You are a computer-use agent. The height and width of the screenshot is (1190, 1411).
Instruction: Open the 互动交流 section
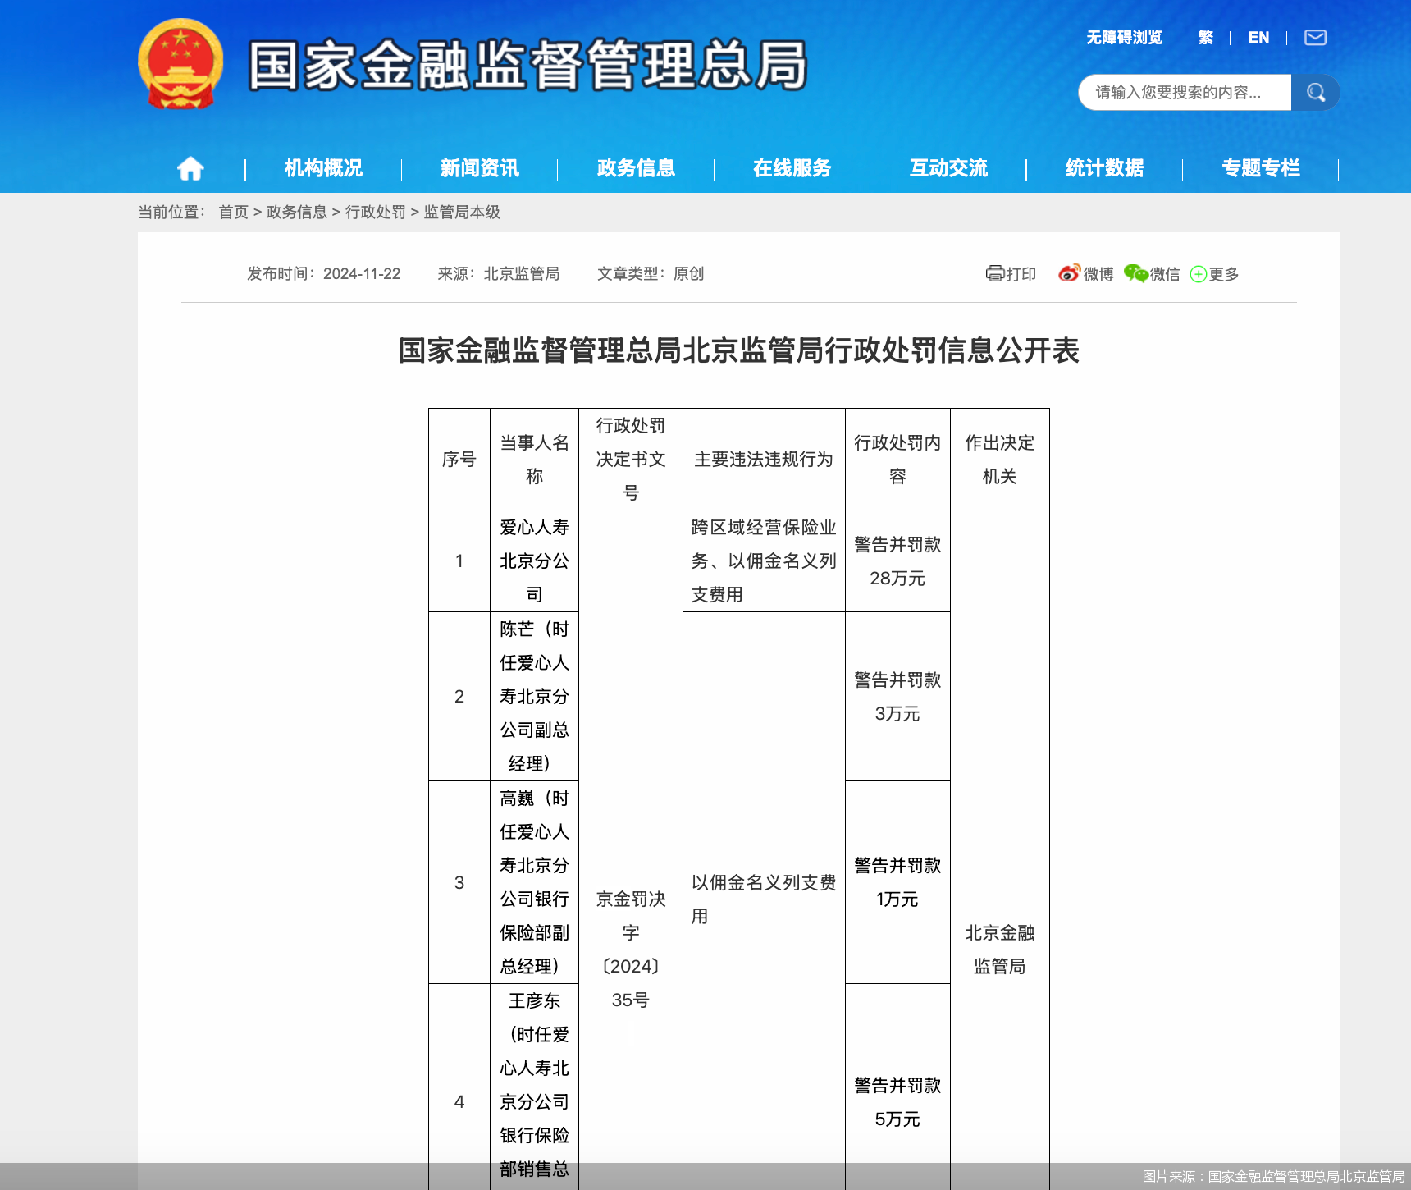[x=948, y=168]
